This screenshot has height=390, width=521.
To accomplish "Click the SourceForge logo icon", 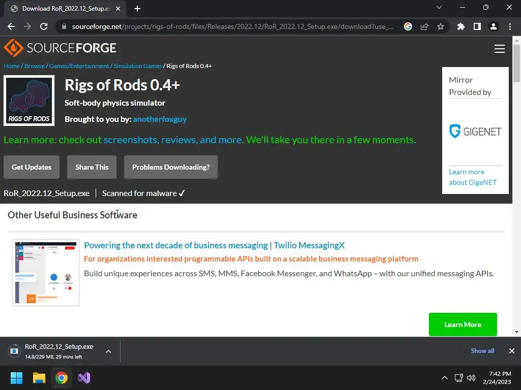I will point(13,48).
